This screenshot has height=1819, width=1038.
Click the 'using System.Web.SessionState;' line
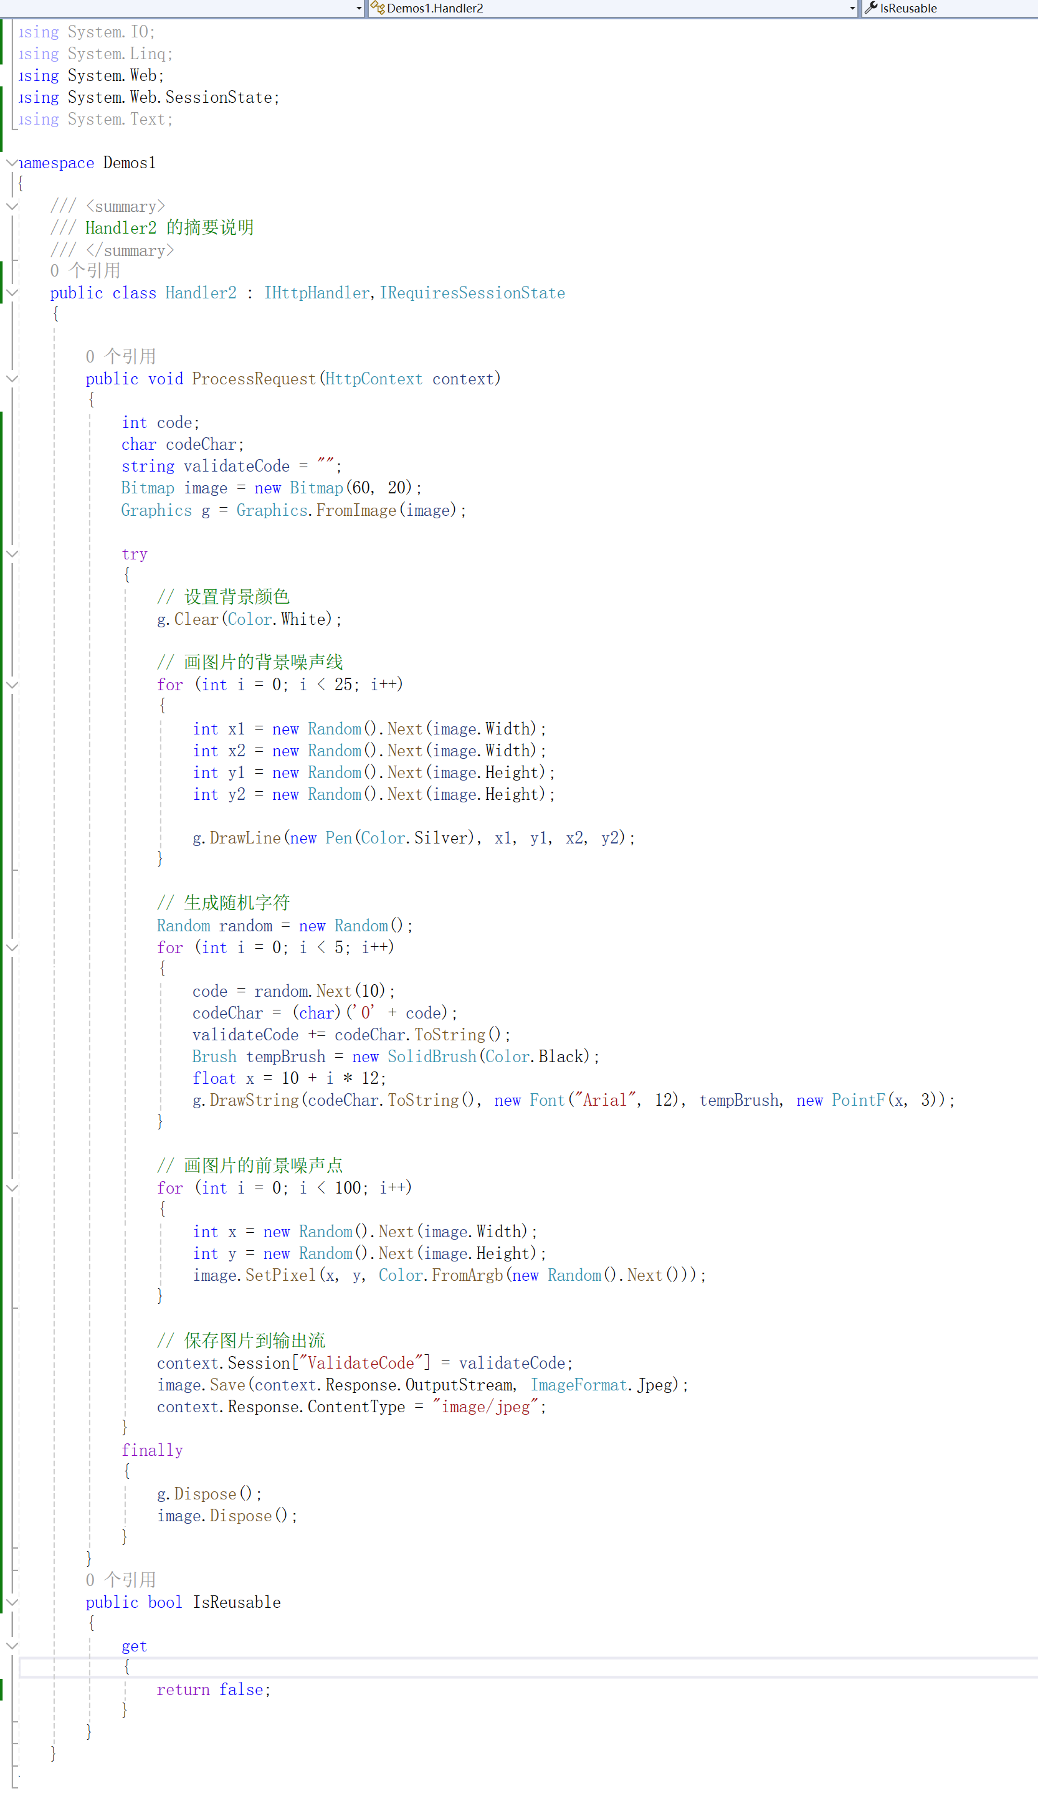[148, 98]
